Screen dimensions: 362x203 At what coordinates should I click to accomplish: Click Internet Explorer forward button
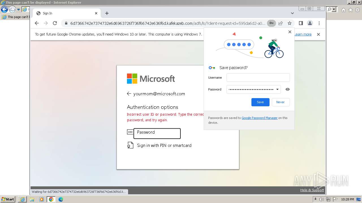12,9
